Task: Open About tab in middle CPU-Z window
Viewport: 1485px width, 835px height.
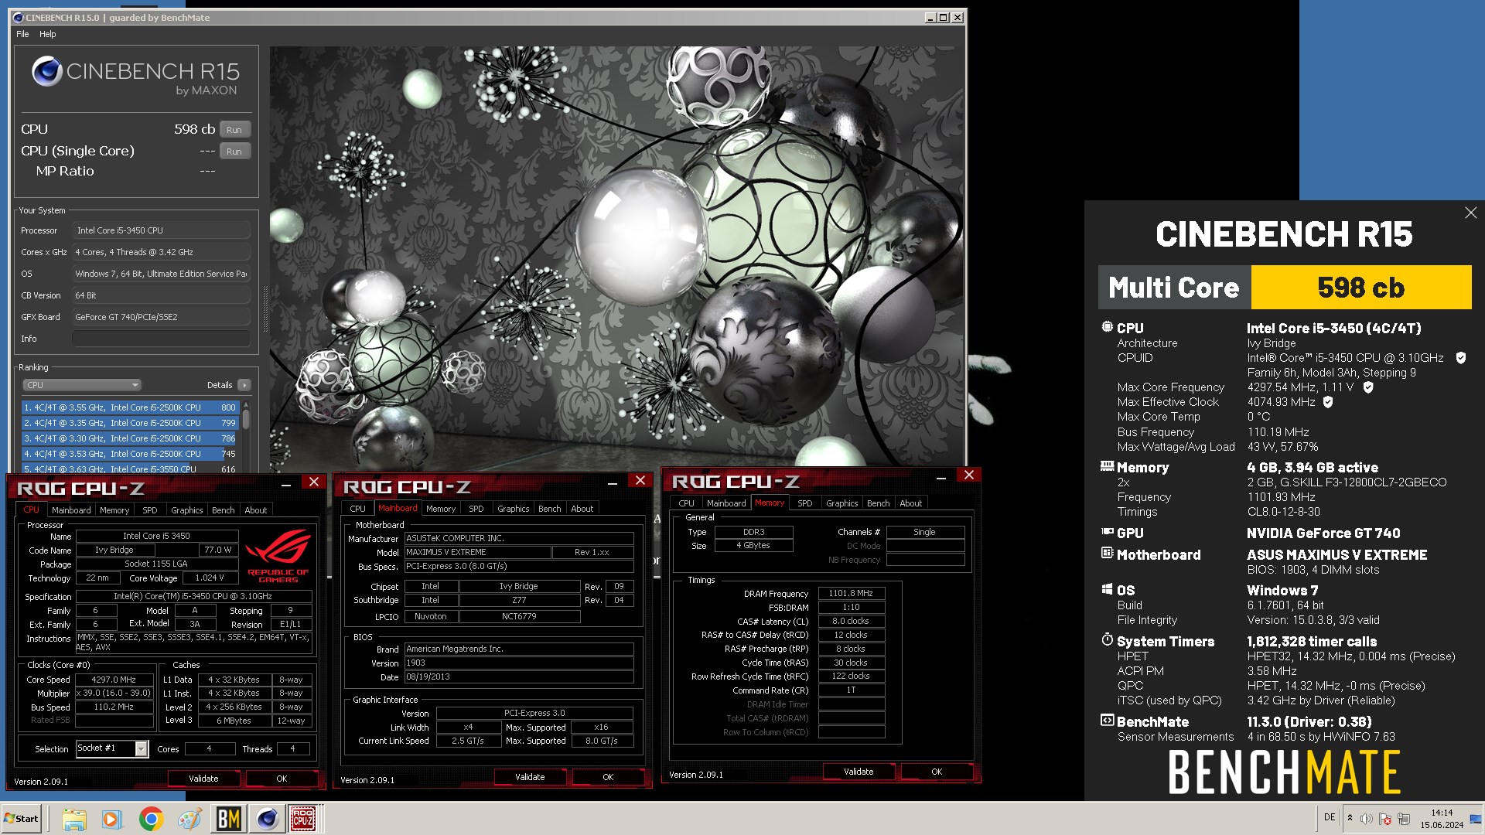Action: [582, 509]
